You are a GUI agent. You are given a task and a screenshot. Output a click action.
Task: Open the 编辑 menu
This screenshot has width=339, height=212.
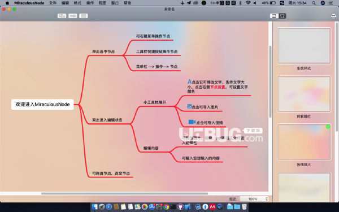pos(65,3)
